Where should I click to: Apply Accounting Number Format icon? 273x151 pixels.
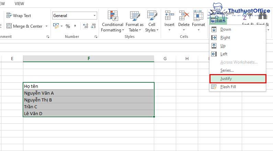[x=56, y=26]
